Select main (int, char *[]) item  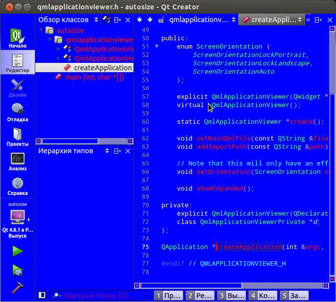click(95, 77)
